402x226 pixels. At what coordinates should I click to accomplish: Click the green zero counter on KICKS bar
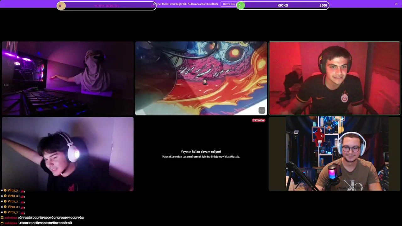pos(240,5)
